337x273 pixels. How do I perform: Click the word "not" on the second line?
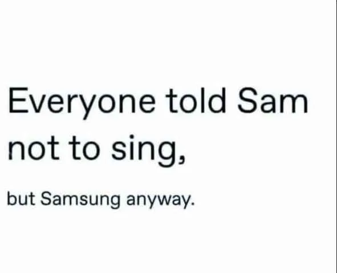[33, 148]
